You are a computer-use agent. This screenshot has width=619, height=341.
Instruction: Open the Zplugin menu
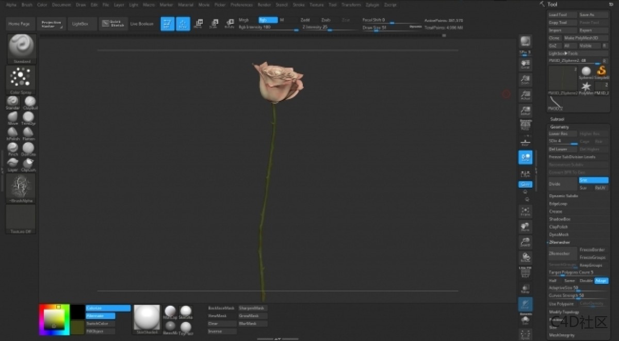[371, 4]
